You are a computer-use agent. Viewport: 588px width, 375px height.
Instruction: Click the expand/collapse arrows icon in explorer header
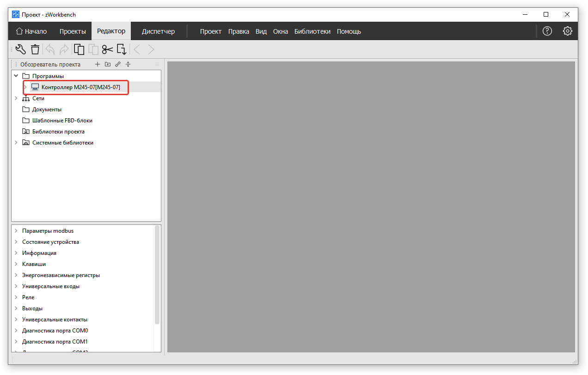point(128,64)
